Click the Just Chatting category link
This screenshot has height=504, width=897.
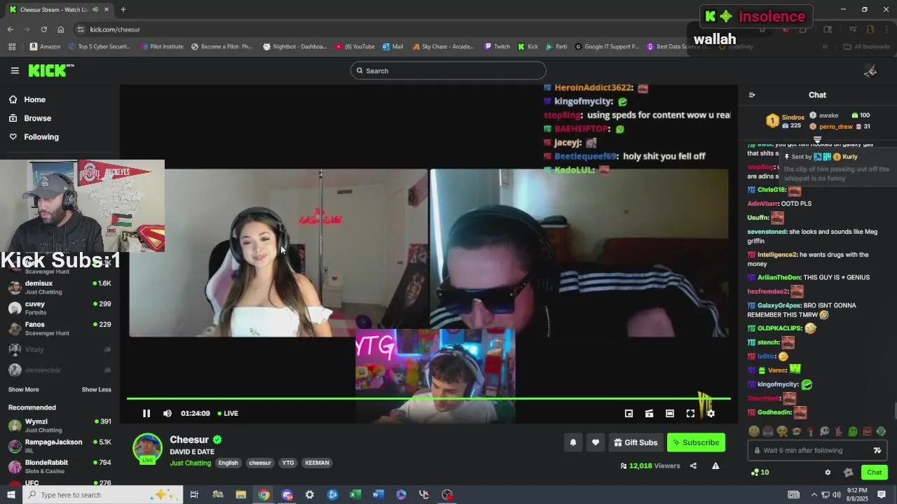190,463
